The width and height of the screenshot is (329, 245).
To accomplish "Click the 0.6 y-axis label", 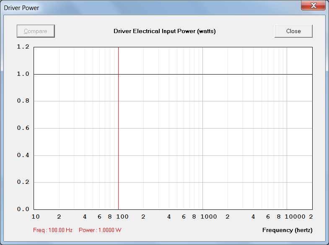I will [23, 128].
